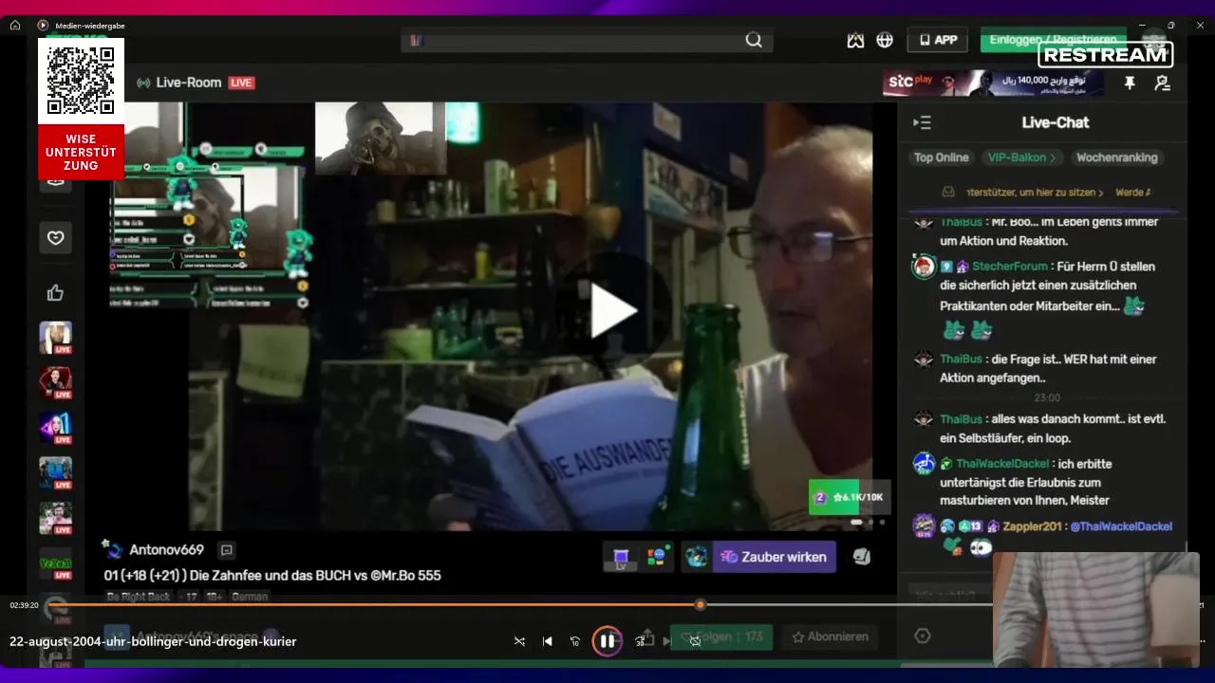Click the gift card icon right of Zauber wirken
The width and height of the screenshot is (1215, 683).
tap(862, 557)
